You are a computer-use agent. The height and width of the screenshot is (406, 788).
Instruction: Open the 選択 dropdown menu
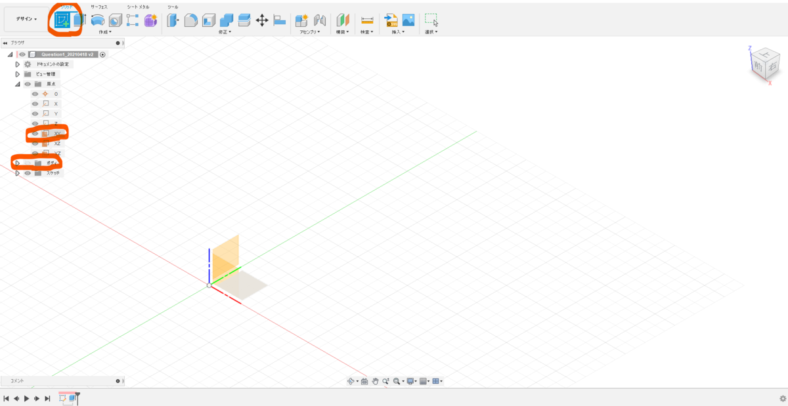[431, 31]
